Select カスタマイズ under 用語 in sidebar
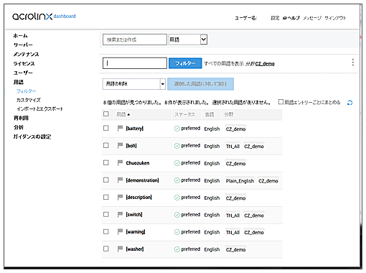The image size is (366, 273). click(29, 100)
